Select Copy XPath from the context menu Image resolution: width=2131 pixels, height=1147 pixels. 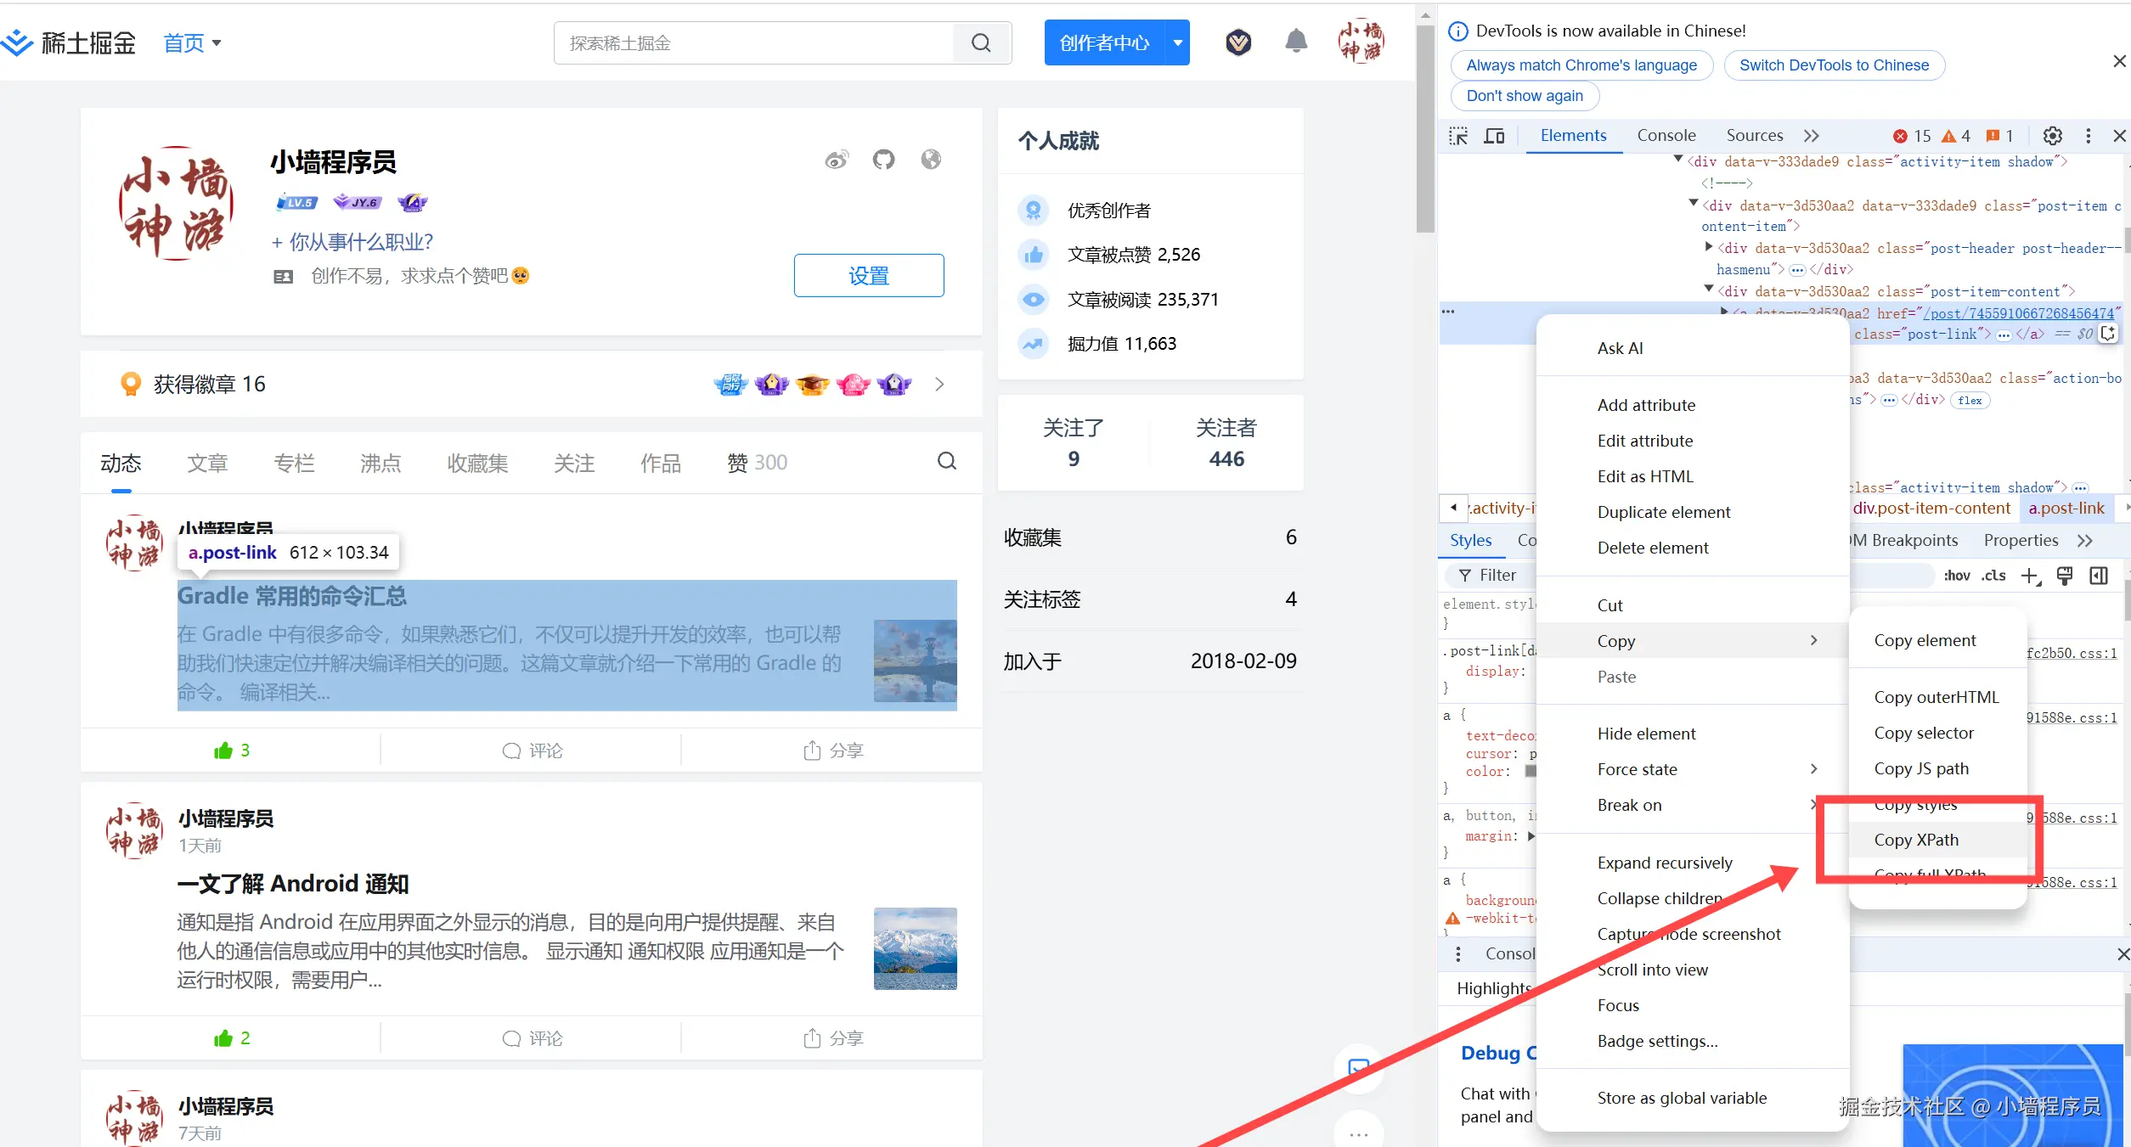point(1916,840)
